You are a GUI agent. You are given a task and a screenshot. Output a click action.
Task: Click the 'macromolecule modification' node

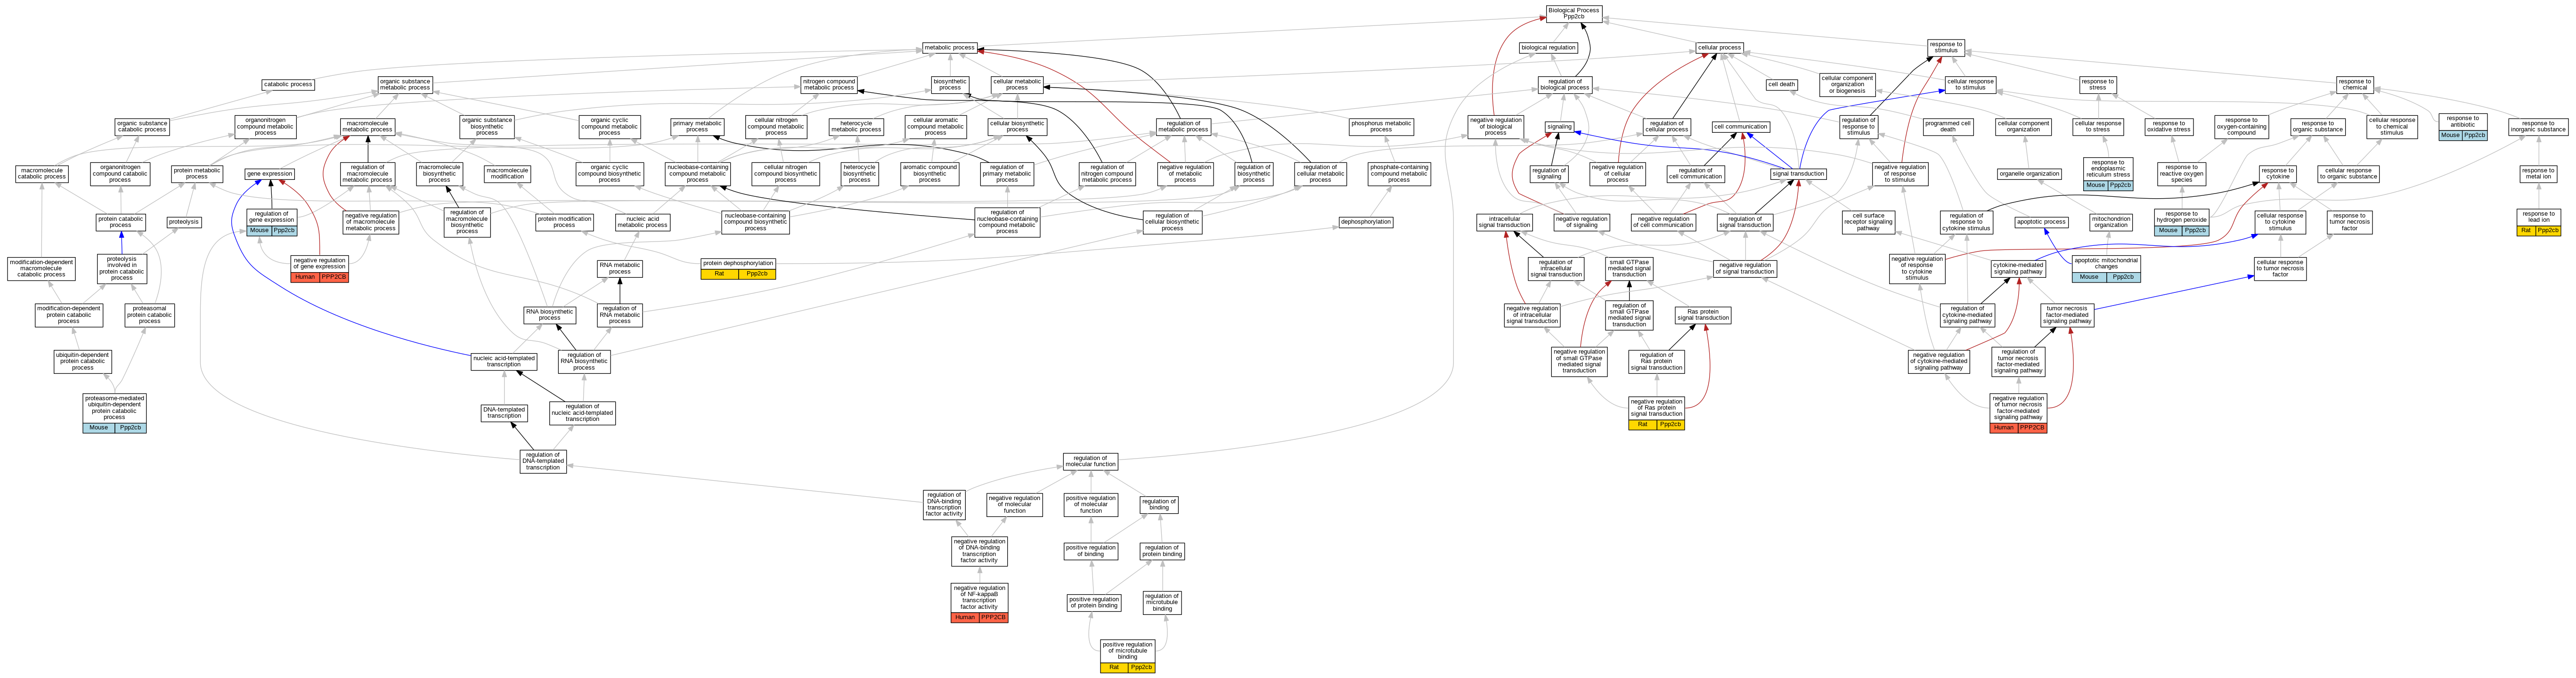point(507,174)
